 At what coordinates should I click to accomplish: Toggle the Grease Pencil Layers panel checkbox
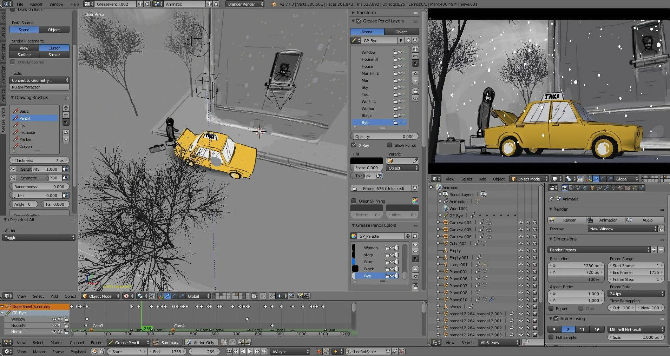[x=359, y=21]
